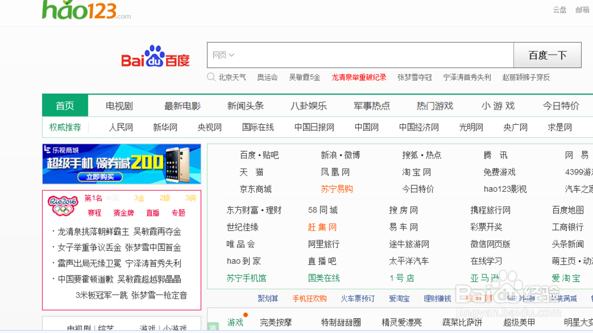Open the 专题 Olympics link
Image resolution: width=593 pixels, height=333 pixels.
178,213
